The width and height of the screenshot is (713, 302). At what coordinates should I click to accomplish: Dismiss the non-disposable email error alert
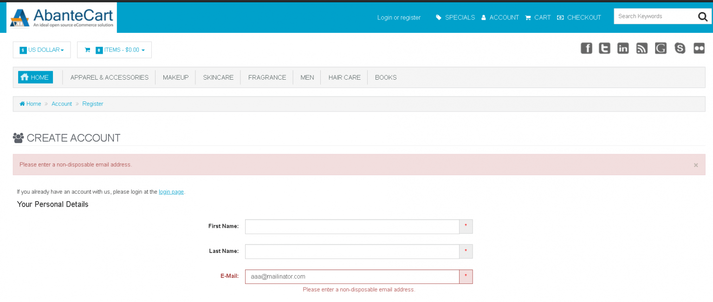coord(695,165)
